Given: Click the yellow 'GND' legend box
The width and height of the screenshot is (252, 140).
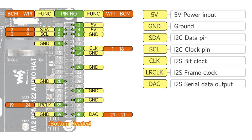Looking at the screenshot, I should (x=155, y=26).
